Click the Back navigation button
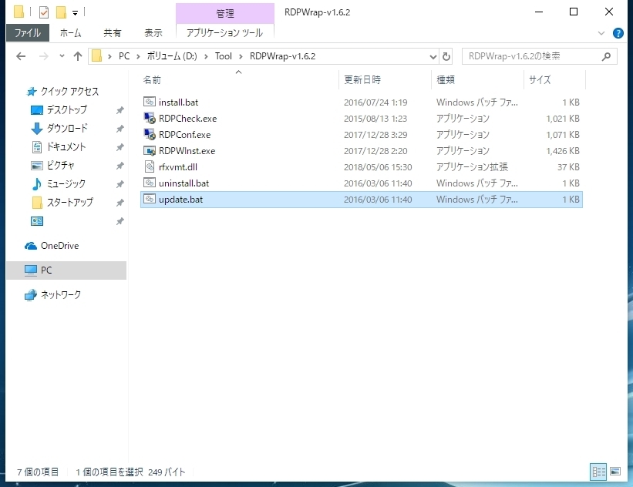Screen dimensions: 633x487 pos(21,55)
